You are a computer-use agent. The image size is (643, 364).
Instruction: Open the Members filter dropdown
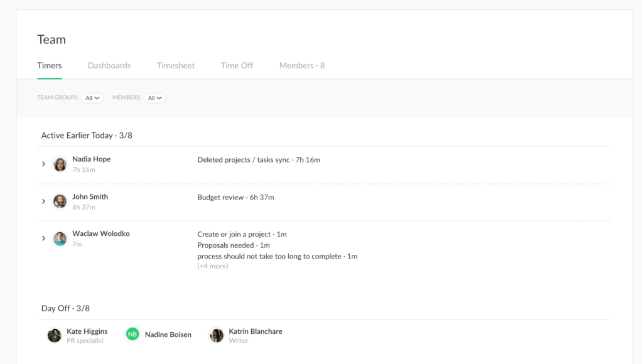coord(155,98)
